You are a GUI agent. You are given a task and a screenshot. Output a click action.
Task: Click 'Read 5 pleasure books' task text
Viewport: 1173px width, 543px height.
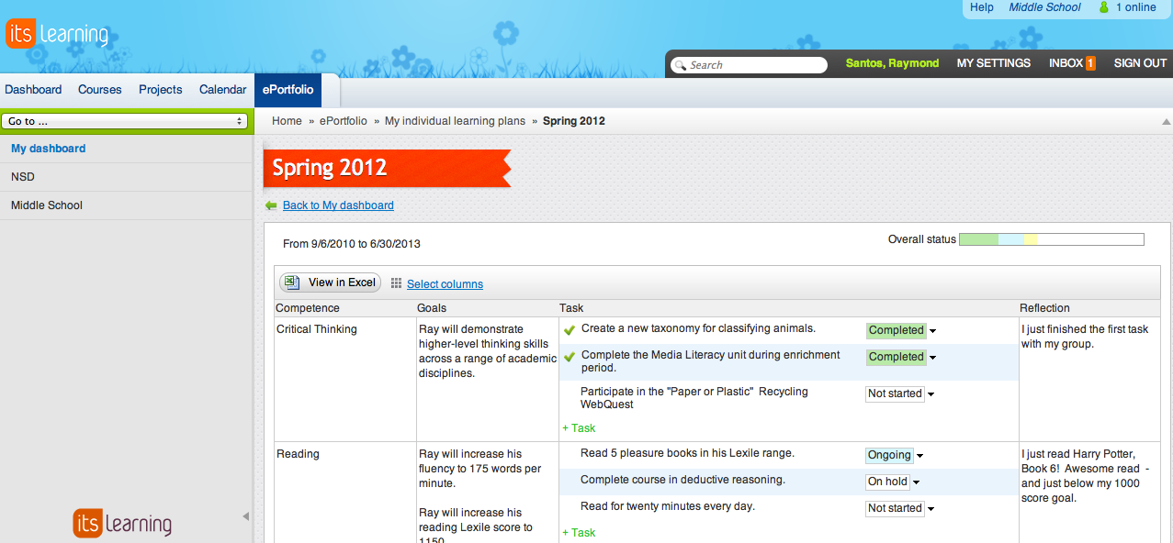click(687, 453)
